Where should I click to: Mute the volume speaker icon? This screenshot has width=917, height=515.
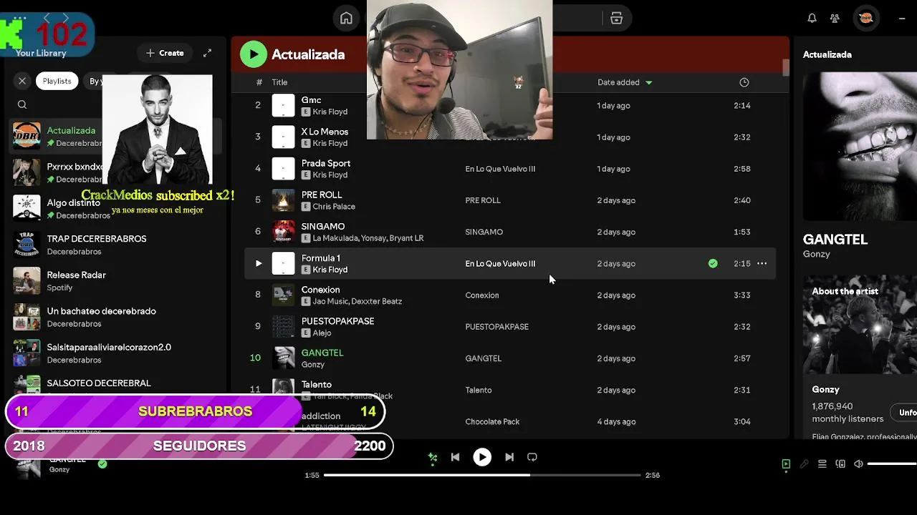(x=858, y=464)
